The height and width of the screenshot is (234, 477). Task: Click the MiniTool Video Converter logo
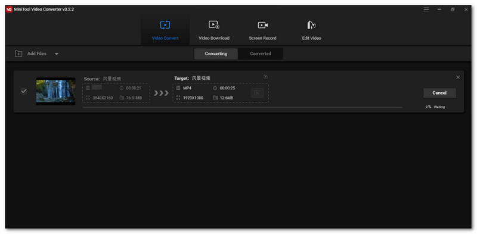pos(9,10)
